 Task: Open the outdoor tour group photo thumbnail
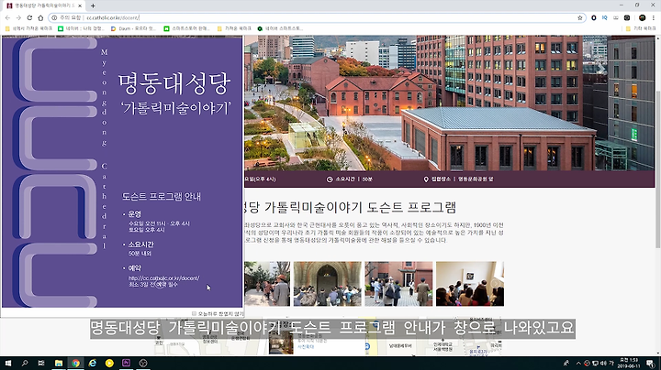click(398, 284)
